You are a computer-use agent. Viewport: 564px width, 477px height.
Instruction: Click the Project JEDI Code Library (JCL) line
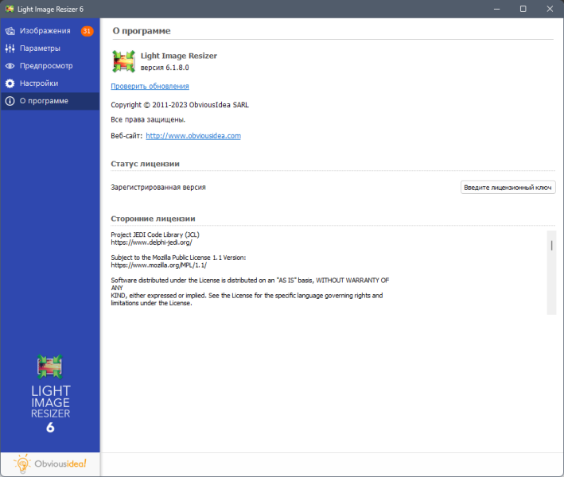tap(155, 235)
